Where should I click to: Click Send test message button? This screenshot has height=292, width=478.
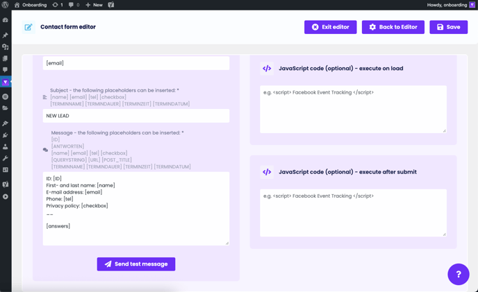click(x=136, y=264)
